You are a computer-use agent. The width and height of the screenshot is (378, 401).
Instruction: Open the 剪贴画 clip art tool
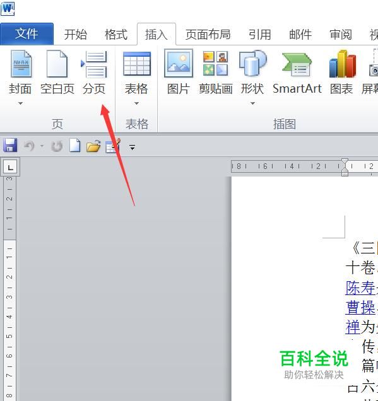tap(216, 73)
